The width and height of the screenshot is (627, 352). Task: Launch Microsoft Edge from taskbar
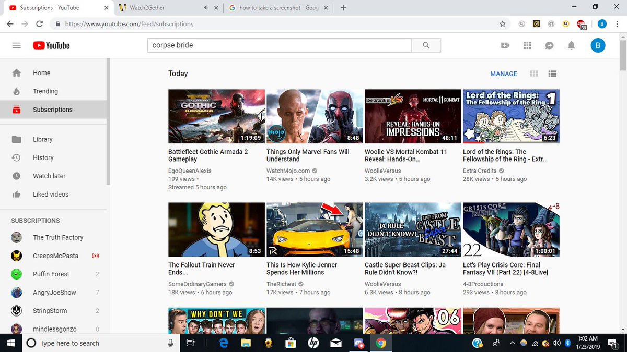pos(224,343)
